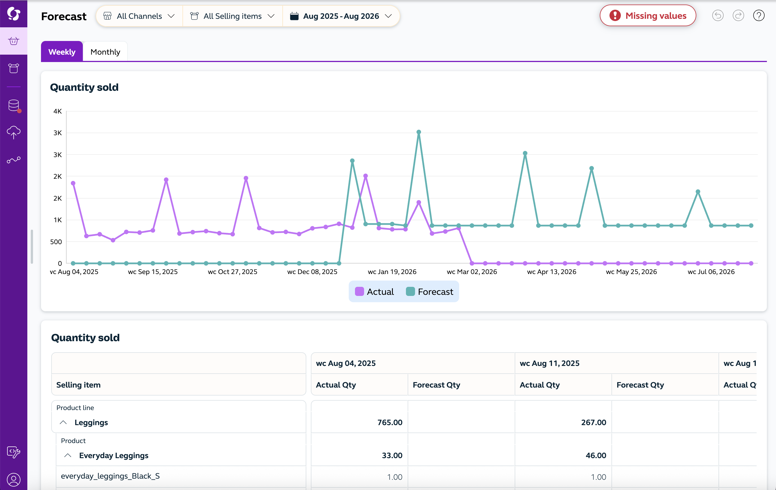Screen dimensions: 776x490
Task: Open the product box sidebar icon
Action: (x=14, y=68)
